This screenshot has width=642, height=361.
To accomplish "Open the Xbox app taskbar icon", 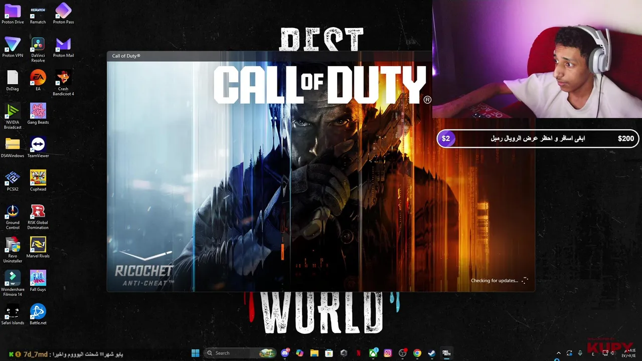I will 373,353.
